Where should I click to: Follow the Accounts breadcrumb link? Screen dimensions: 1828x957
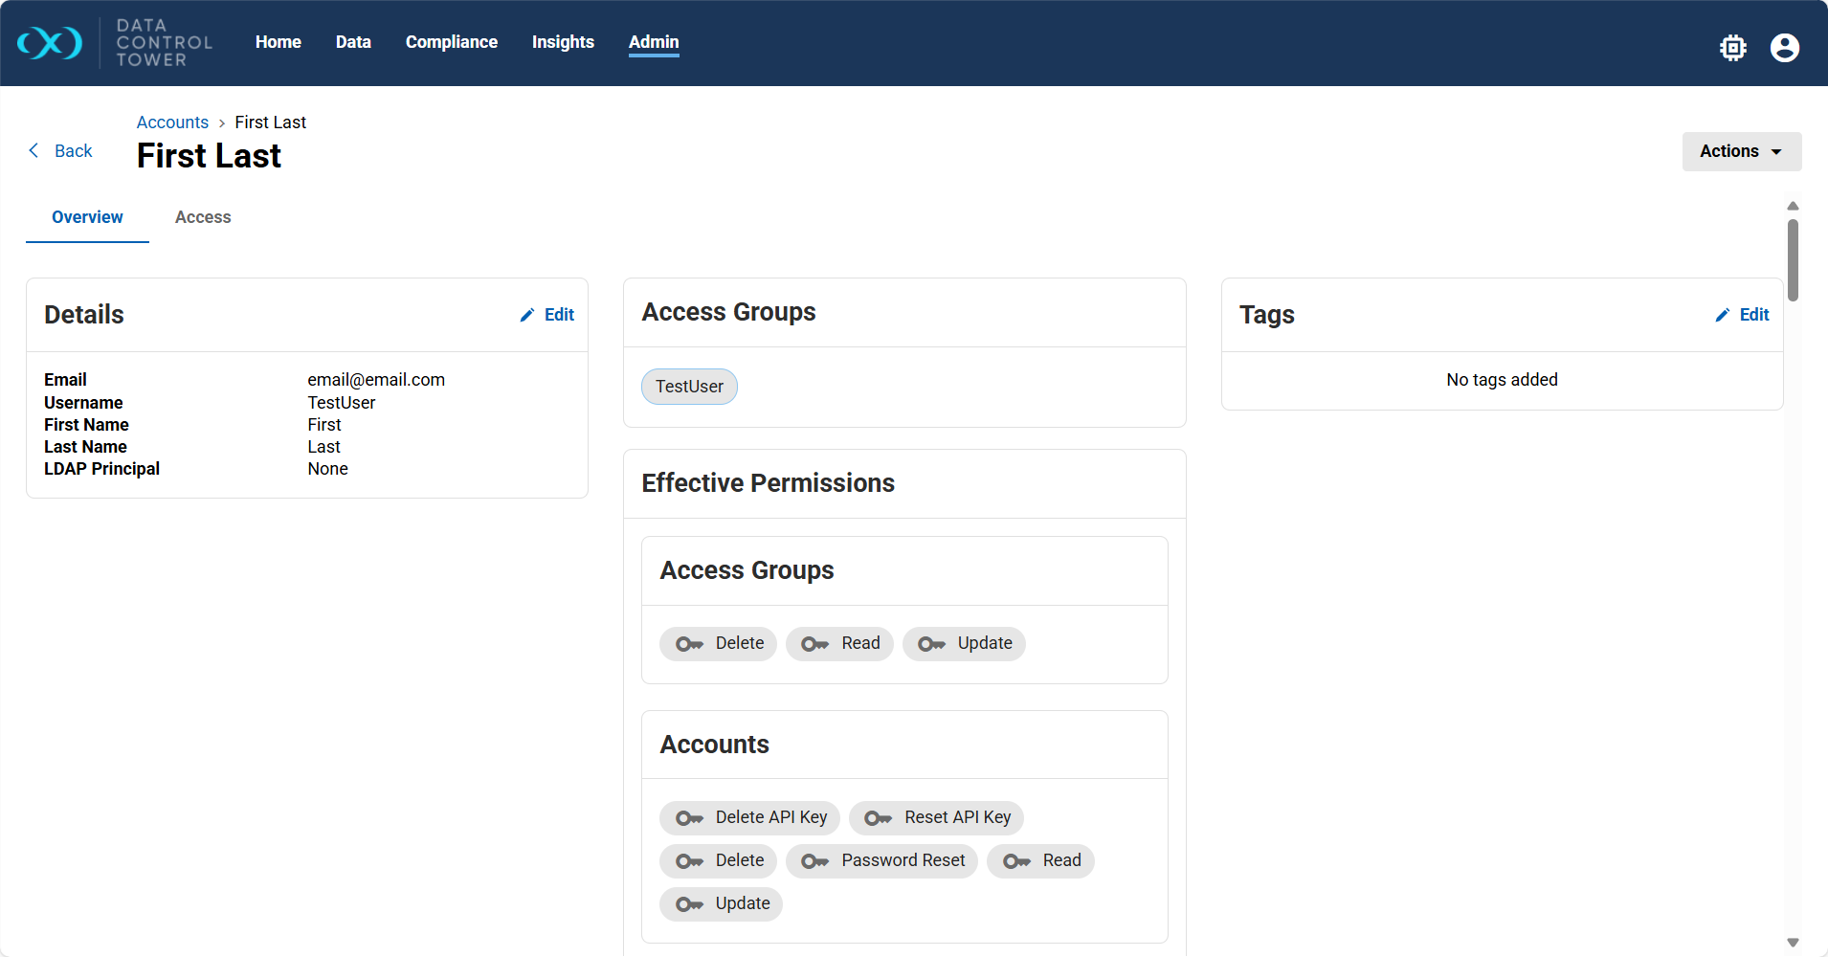pyautogui.click(x=172, y=122)
